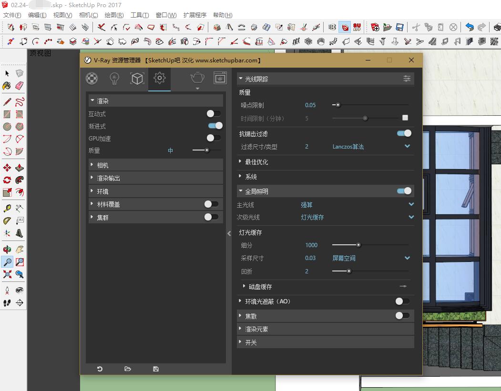Open advanced options icon in 光线跟踪 header
Screen dimensions: 501x391
point(407,79)
